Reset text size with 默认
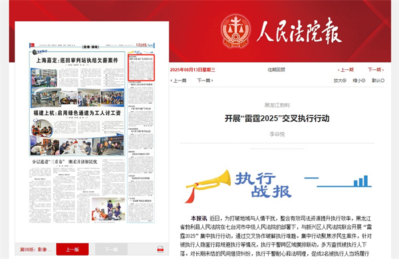Screen dimensions: 399x259 [378, 81]
